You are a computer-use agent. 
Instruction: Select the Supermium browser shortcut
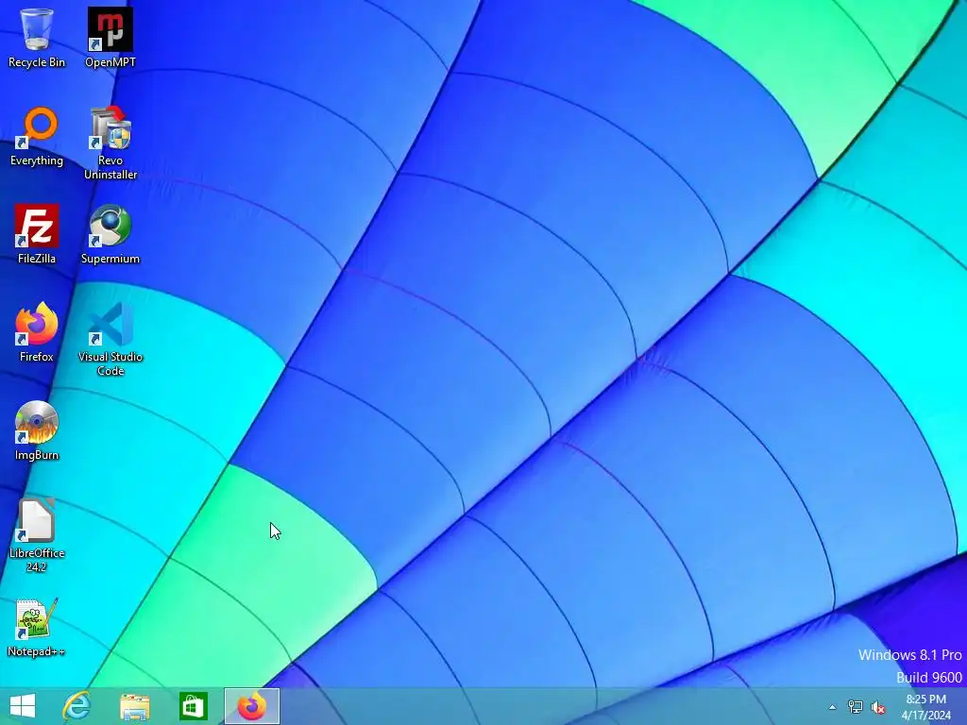coord(110,234)
